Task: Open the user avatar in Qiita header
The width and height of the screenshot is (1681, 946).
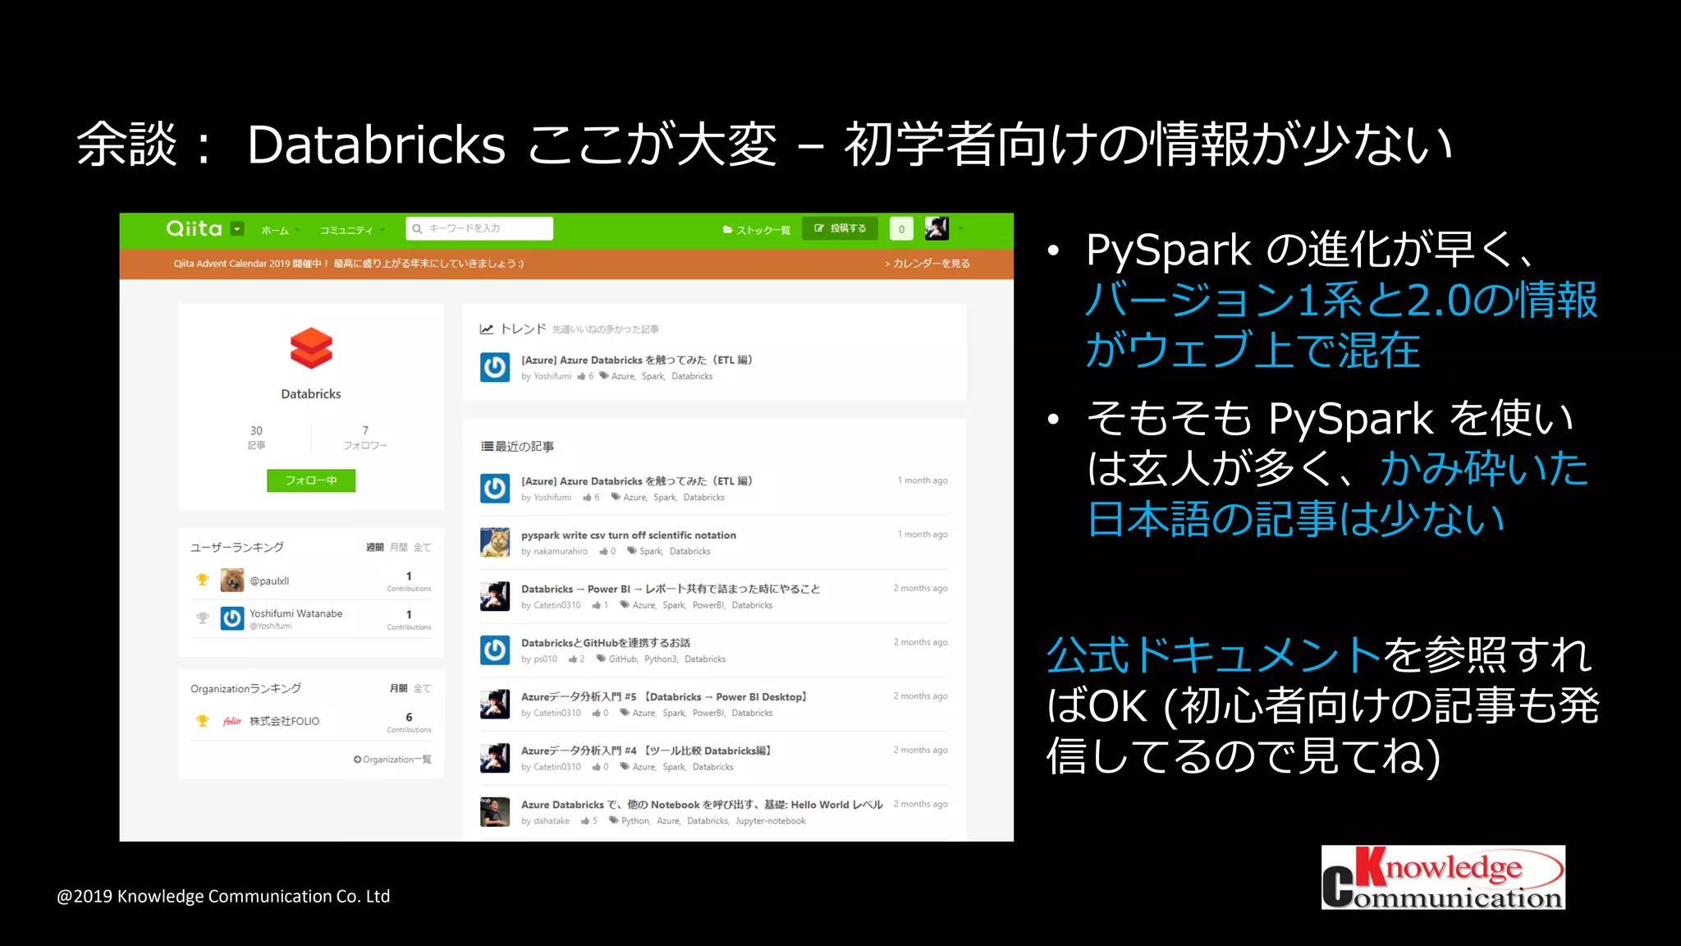Action: pyautogui.click(x=937, y=227)
